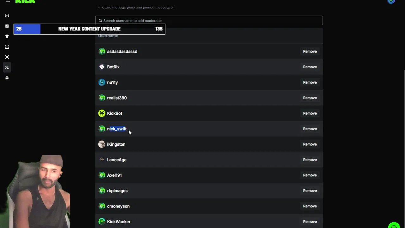Screen dimensions: 405x228
Task: Open the analytics bar chart icon
Action: tap(7, 26)
